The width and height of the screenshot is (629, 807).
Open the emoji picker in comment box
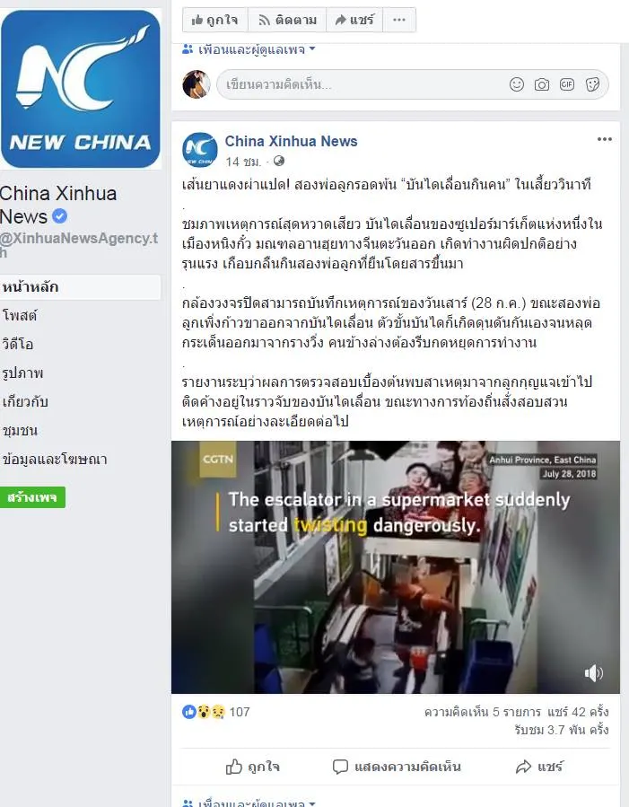click(x=516, y=83)
